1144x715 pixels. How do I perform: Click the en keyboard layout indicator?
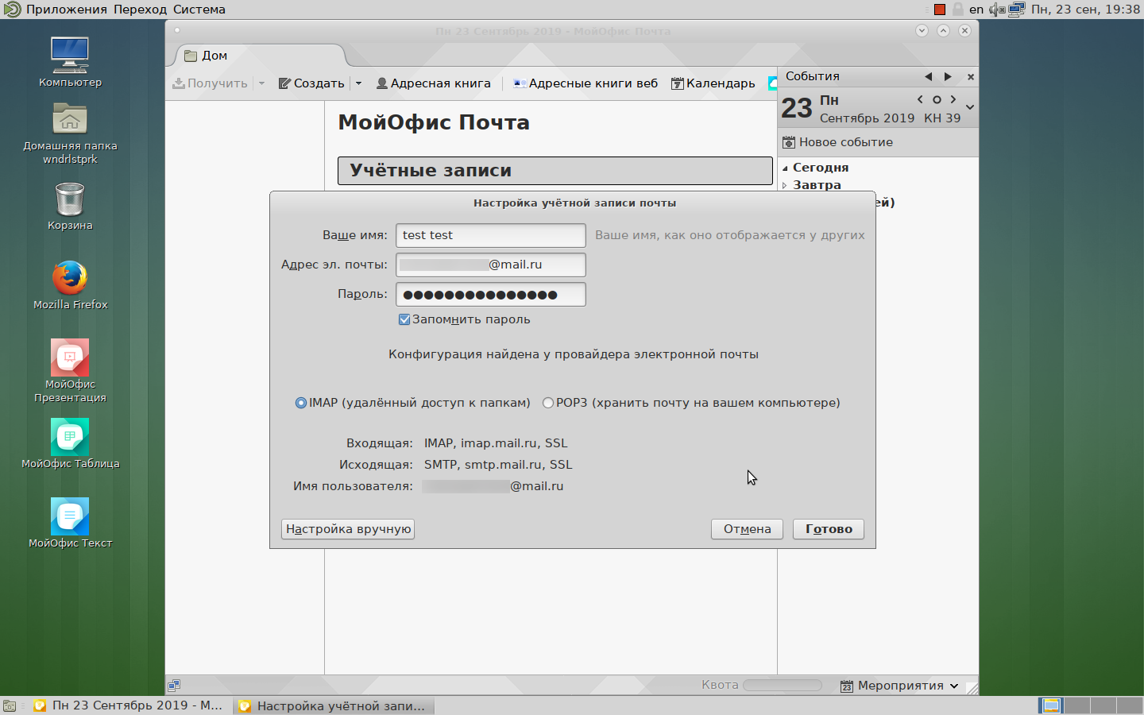(976, 10)
